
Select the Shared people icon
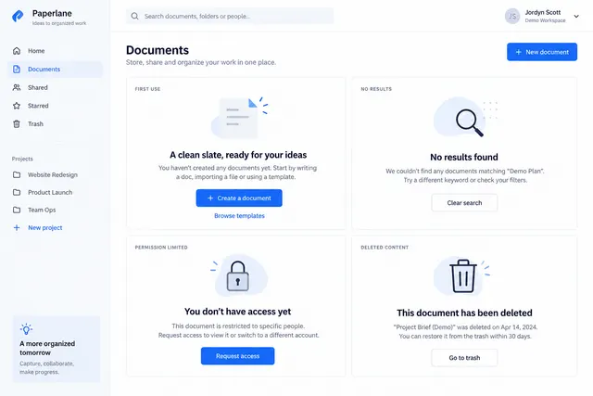tap(17, 87)
